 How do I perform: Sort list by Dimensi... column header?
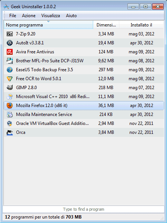(106, 25)
